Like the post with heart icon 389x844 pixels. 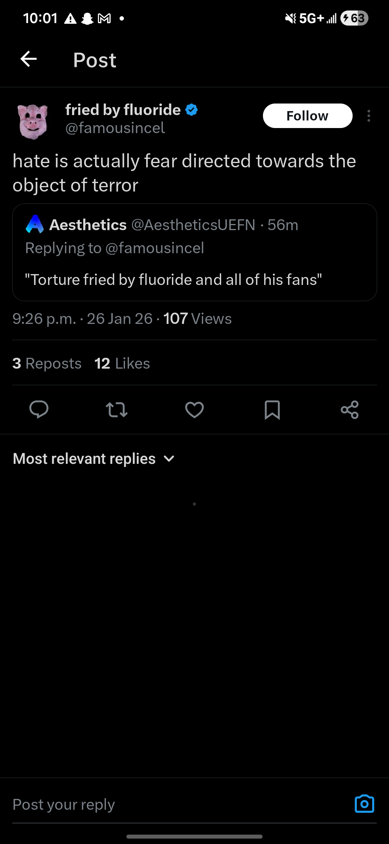point(194,410)
